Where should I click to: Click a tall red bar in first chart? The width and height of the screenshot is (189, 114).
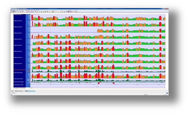[32, 17]
